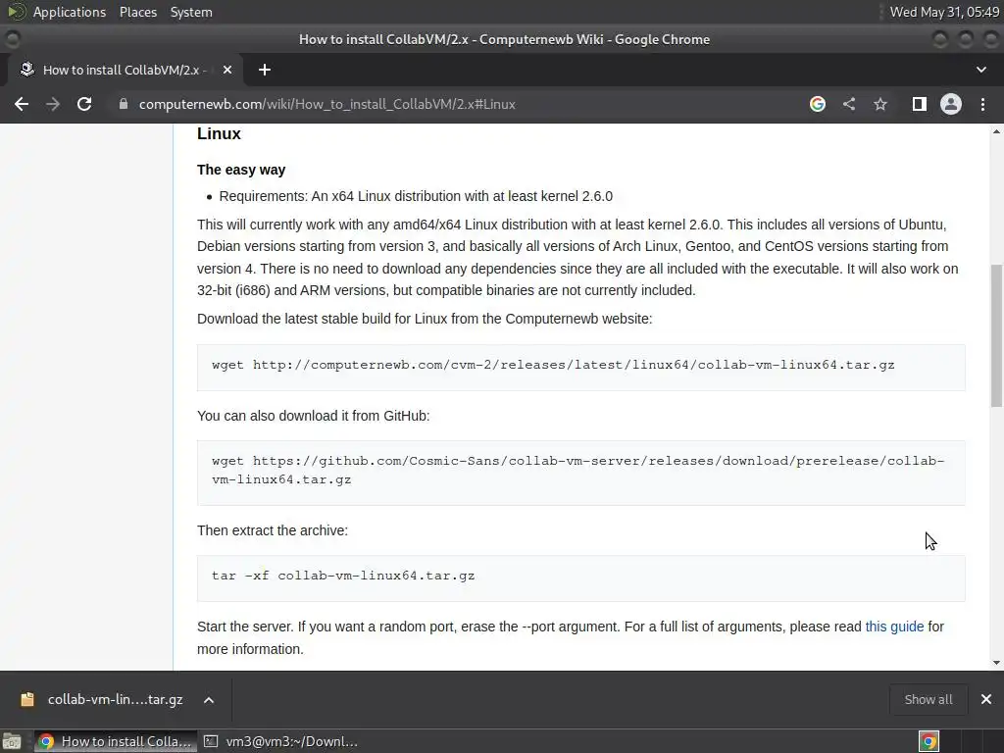Click the scrollbar up arrow
The image size is (1004, 753).
[x=996, y=132]
